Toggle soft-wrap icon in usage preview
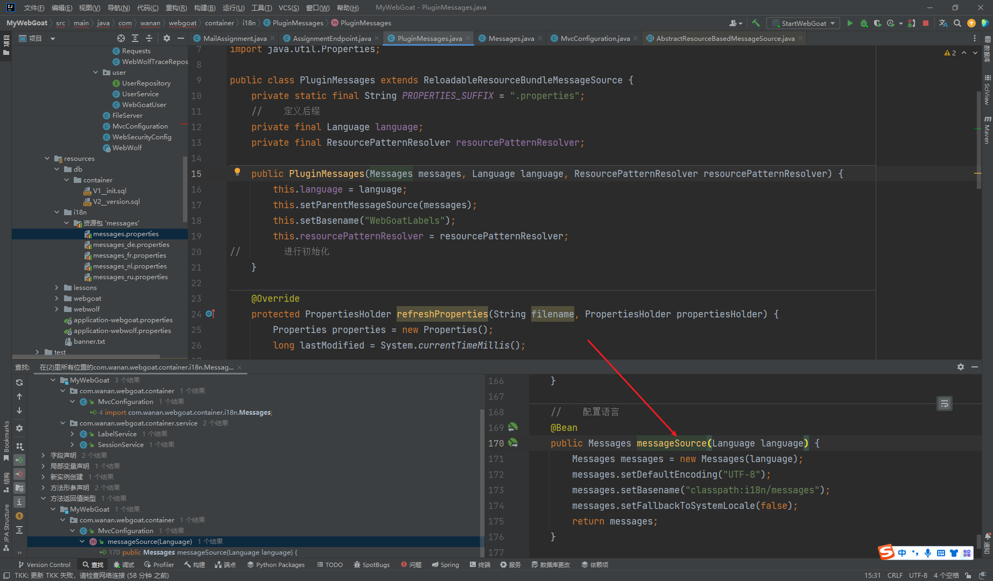The image size is (993, 581). (945, 403)
